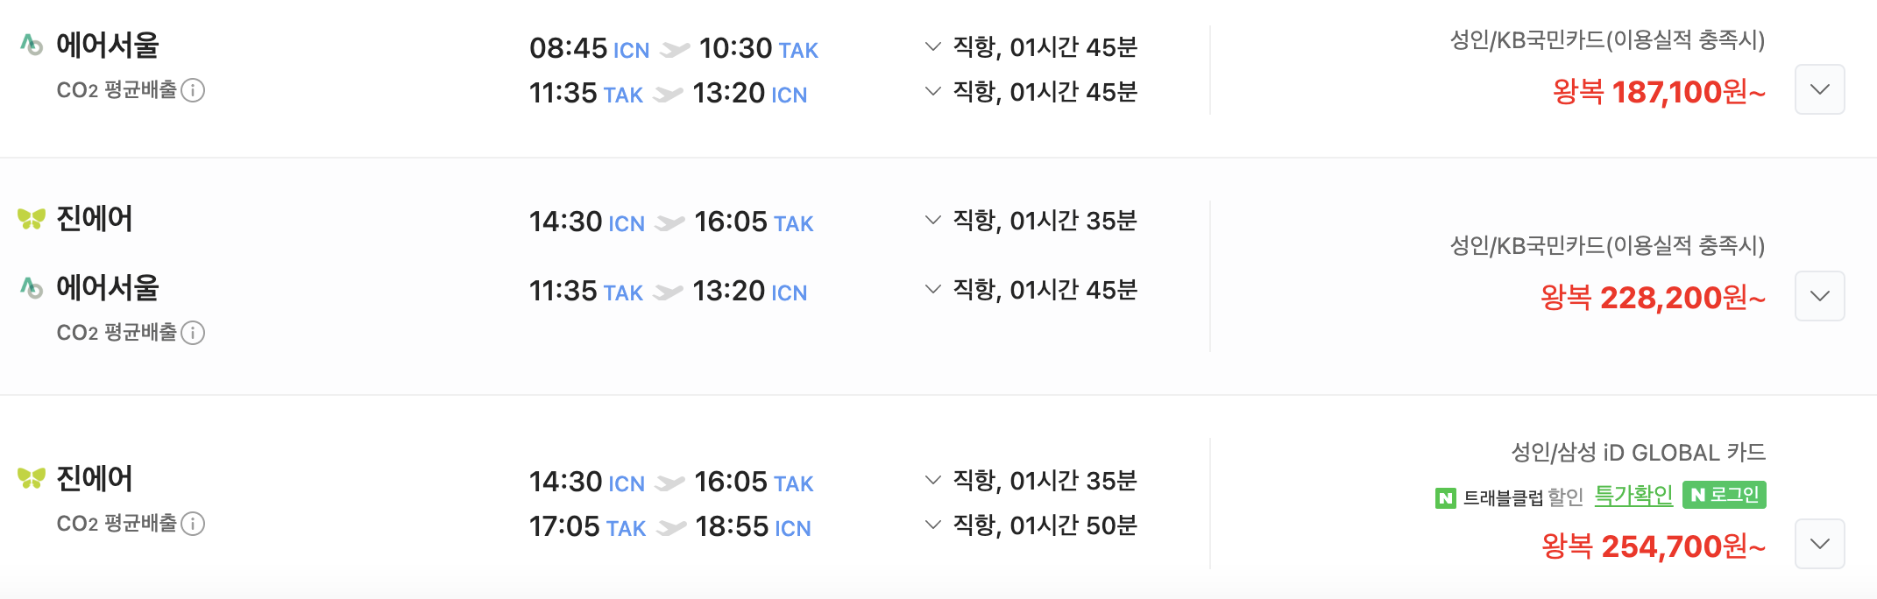
Task: Click the Air Seoul logo in the first result
Action: click(x=32, y=45)
